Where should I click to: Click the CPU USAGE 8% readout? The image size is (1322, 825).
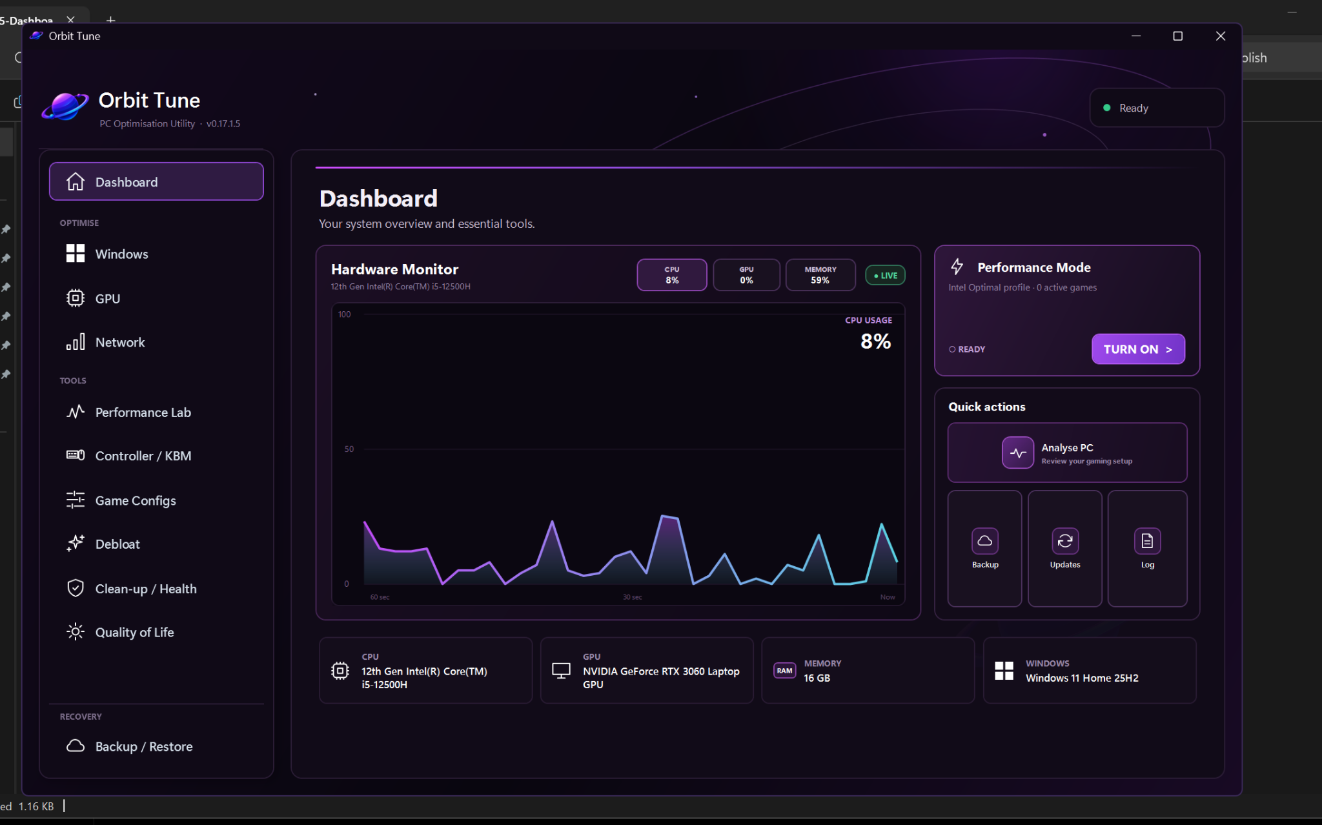click(x=869, y=334)
